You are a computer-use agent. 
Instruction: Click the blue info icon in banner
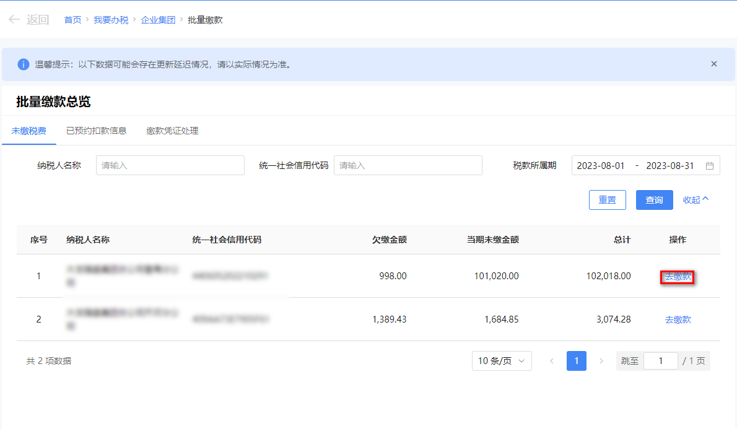click(x=23, y=64)
